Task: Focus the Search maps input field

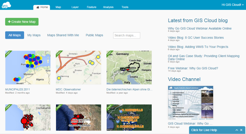Action: [127, 35]
